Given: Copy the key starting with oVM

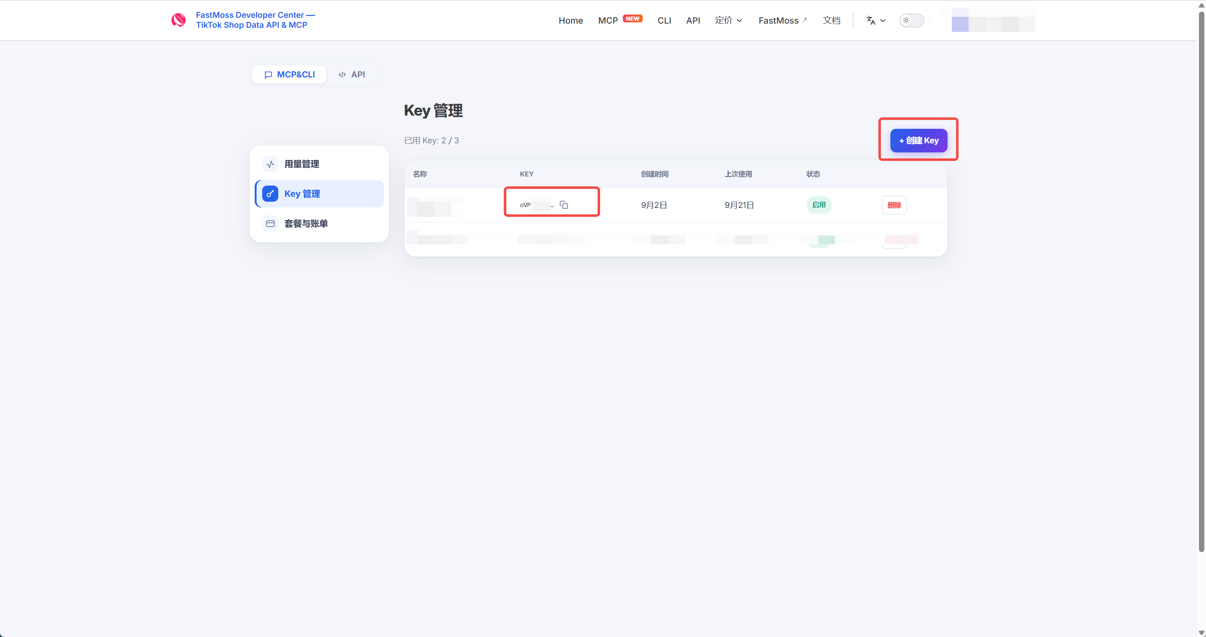Looking at the screenshot, I should pyautogui.click(x=564, y=205).
